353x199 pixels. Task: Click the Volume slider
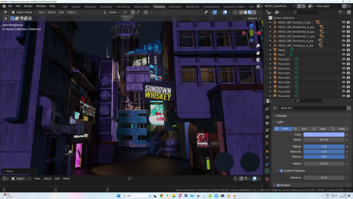[x=324, y=157]
